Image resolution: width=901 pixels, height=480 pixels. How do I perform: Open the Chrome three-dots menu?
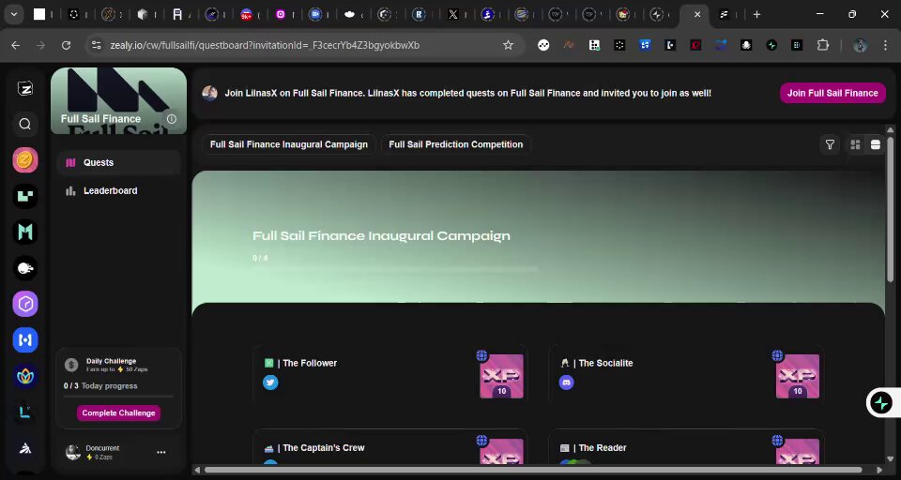pos(885,45)
